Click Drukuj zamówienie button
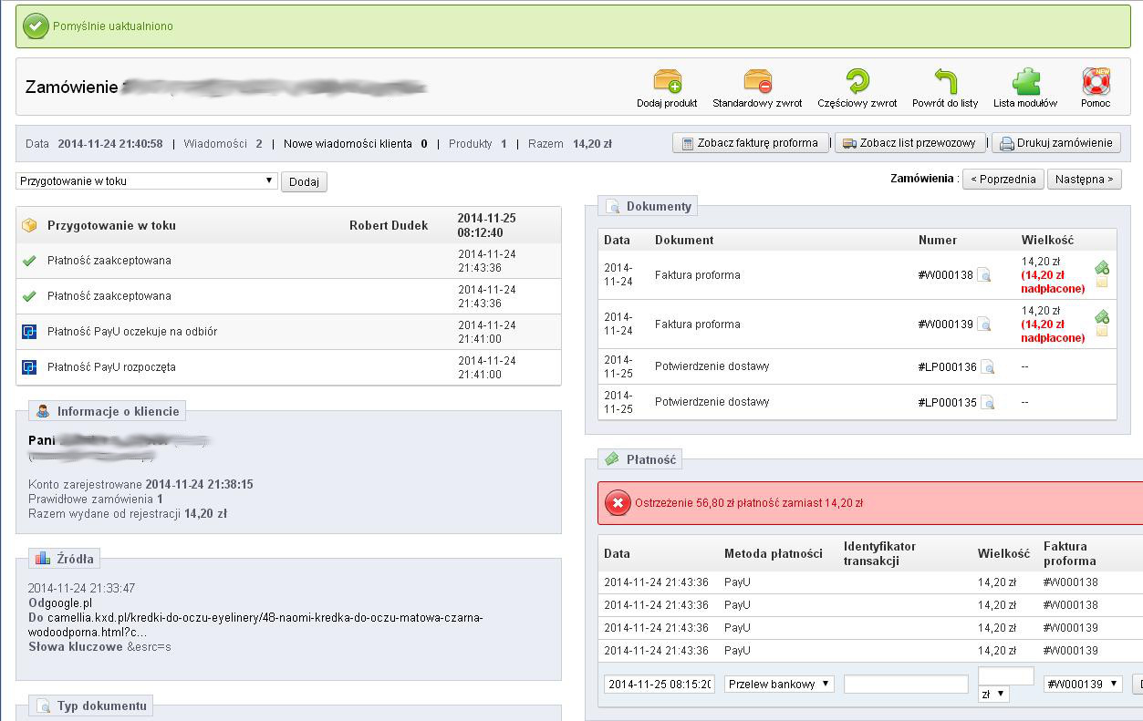 pos(1056,143)
